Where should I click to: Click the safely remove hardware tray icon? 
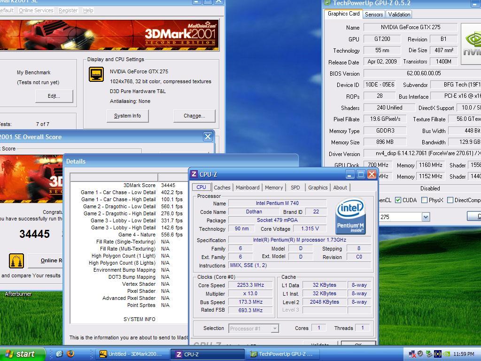point(429,354)
